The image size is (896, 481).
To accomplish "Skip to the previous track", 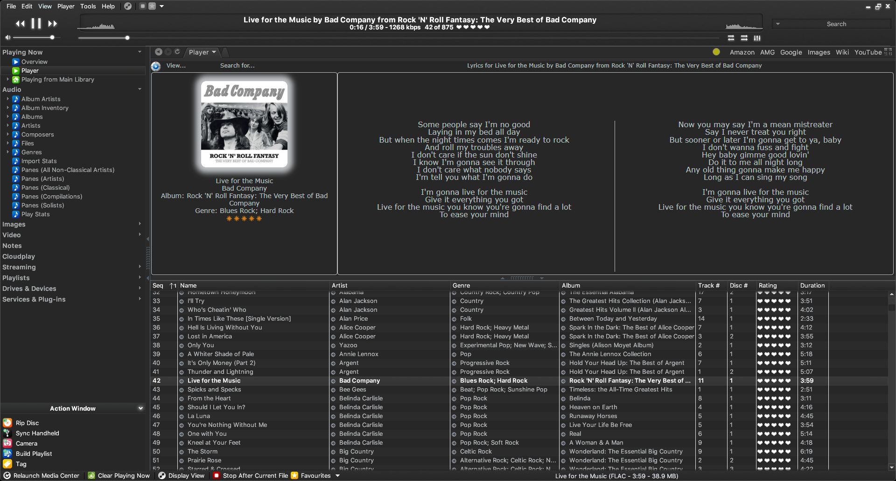I will [20, 23].
